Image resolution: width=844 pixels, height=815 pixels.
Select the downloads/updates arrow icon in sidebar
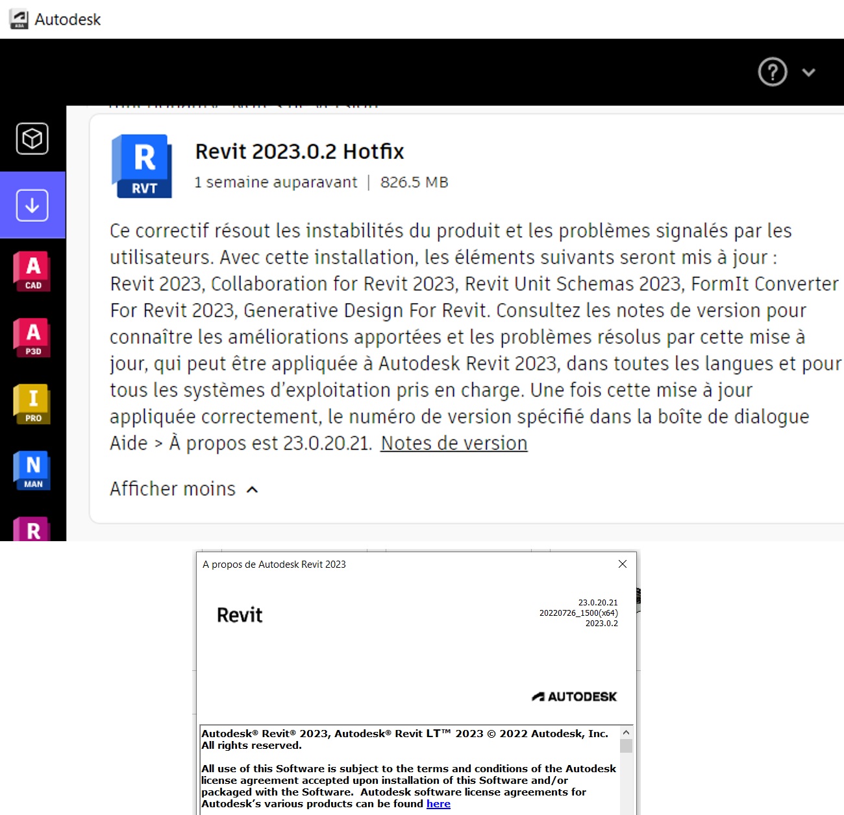[32, 204]
